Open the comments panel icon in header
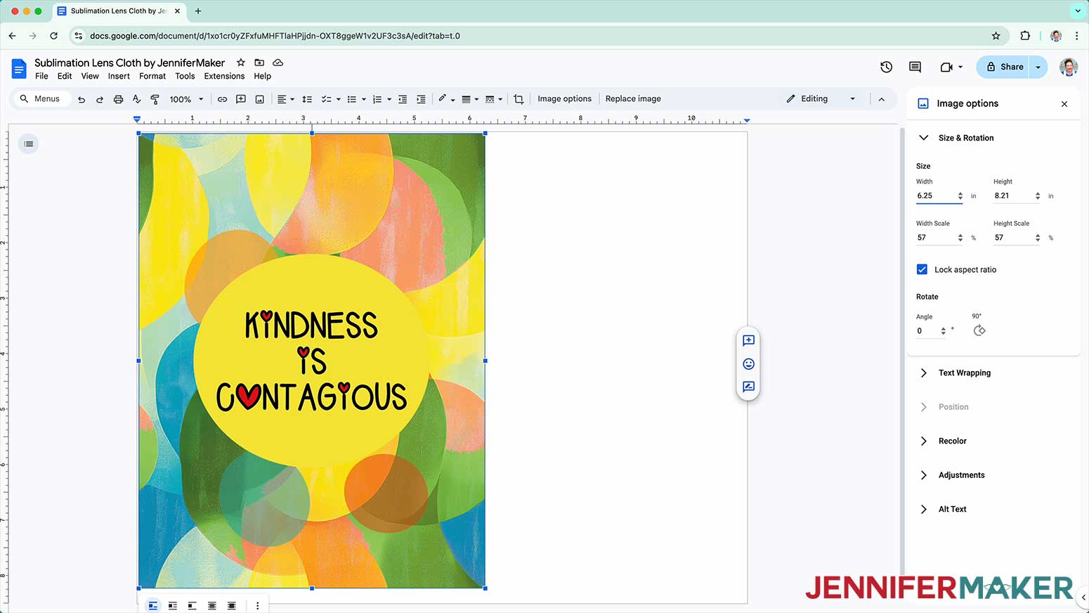The height and width of the screenshot is (613, 1089). click(915, 67)
